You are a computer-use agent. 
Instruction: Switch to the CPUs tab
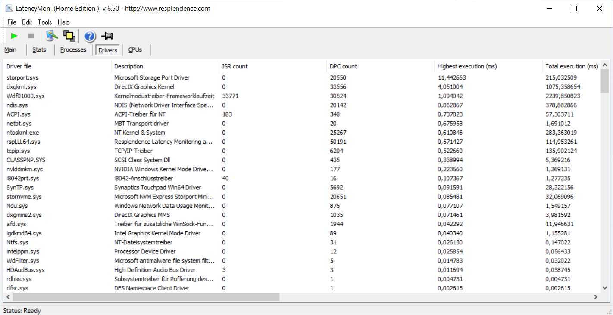[135, 50]
